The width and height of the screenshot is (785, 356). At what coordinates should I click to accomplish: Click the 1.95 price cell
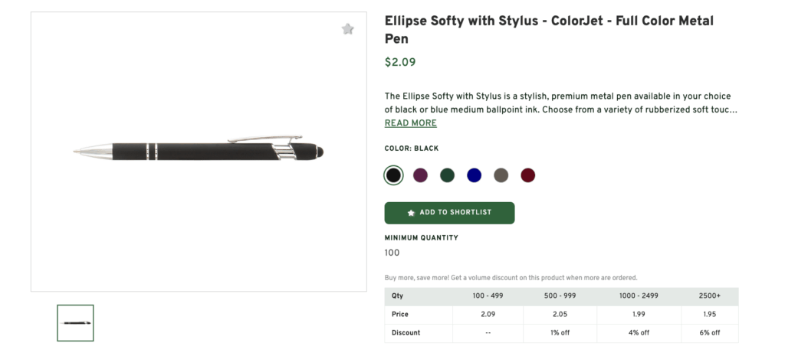pos(710,315)
